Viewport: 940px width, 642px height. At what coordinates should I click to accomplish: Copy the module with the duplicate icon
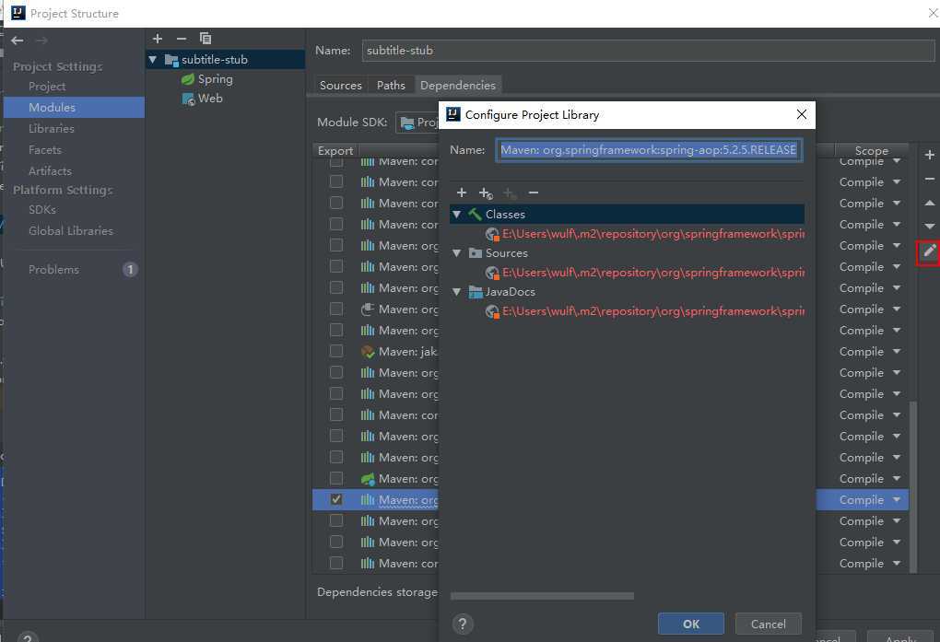(x=205, y=39)
